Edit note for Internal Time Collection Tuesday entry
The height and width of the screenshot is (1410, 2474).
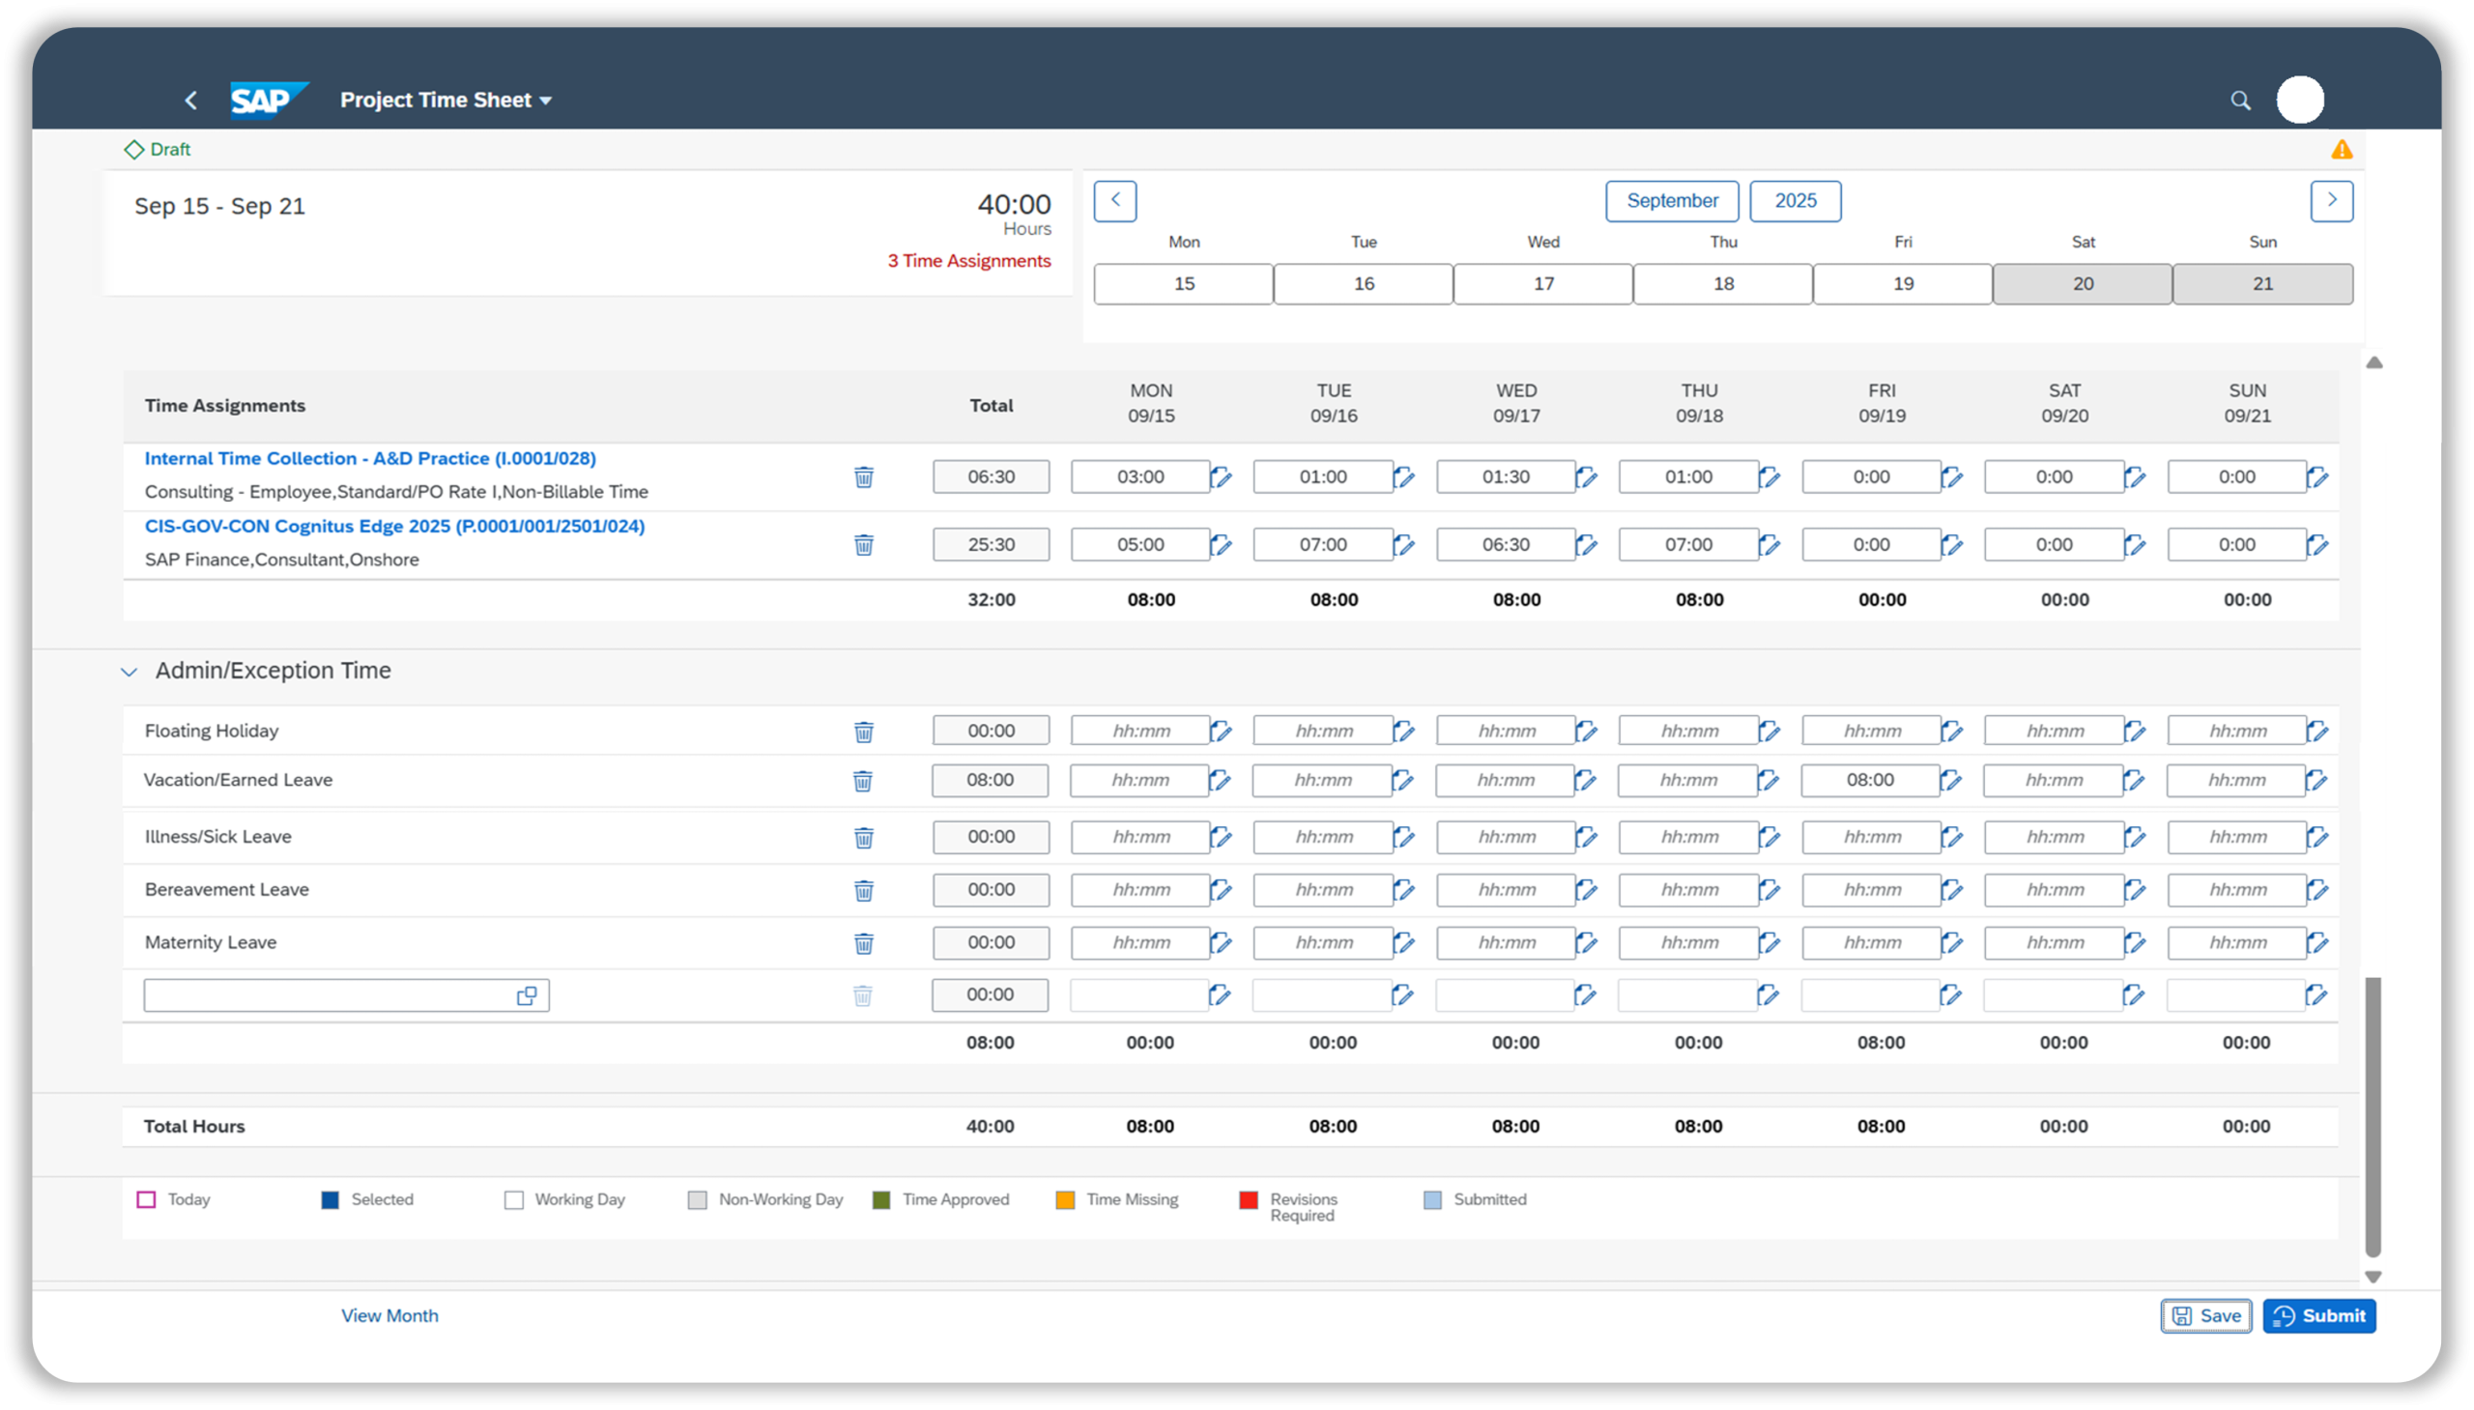pos(1404,476)
